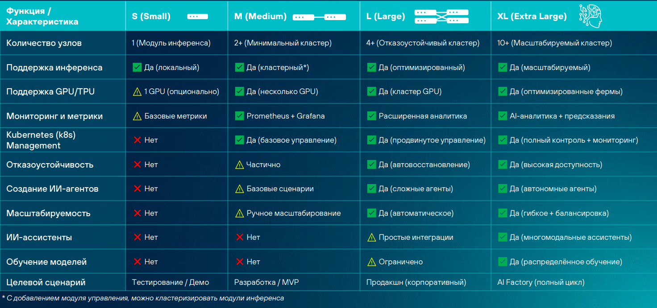
Task: Click the "ИИ-ассистенты" row label
Action: click(39, 238)
